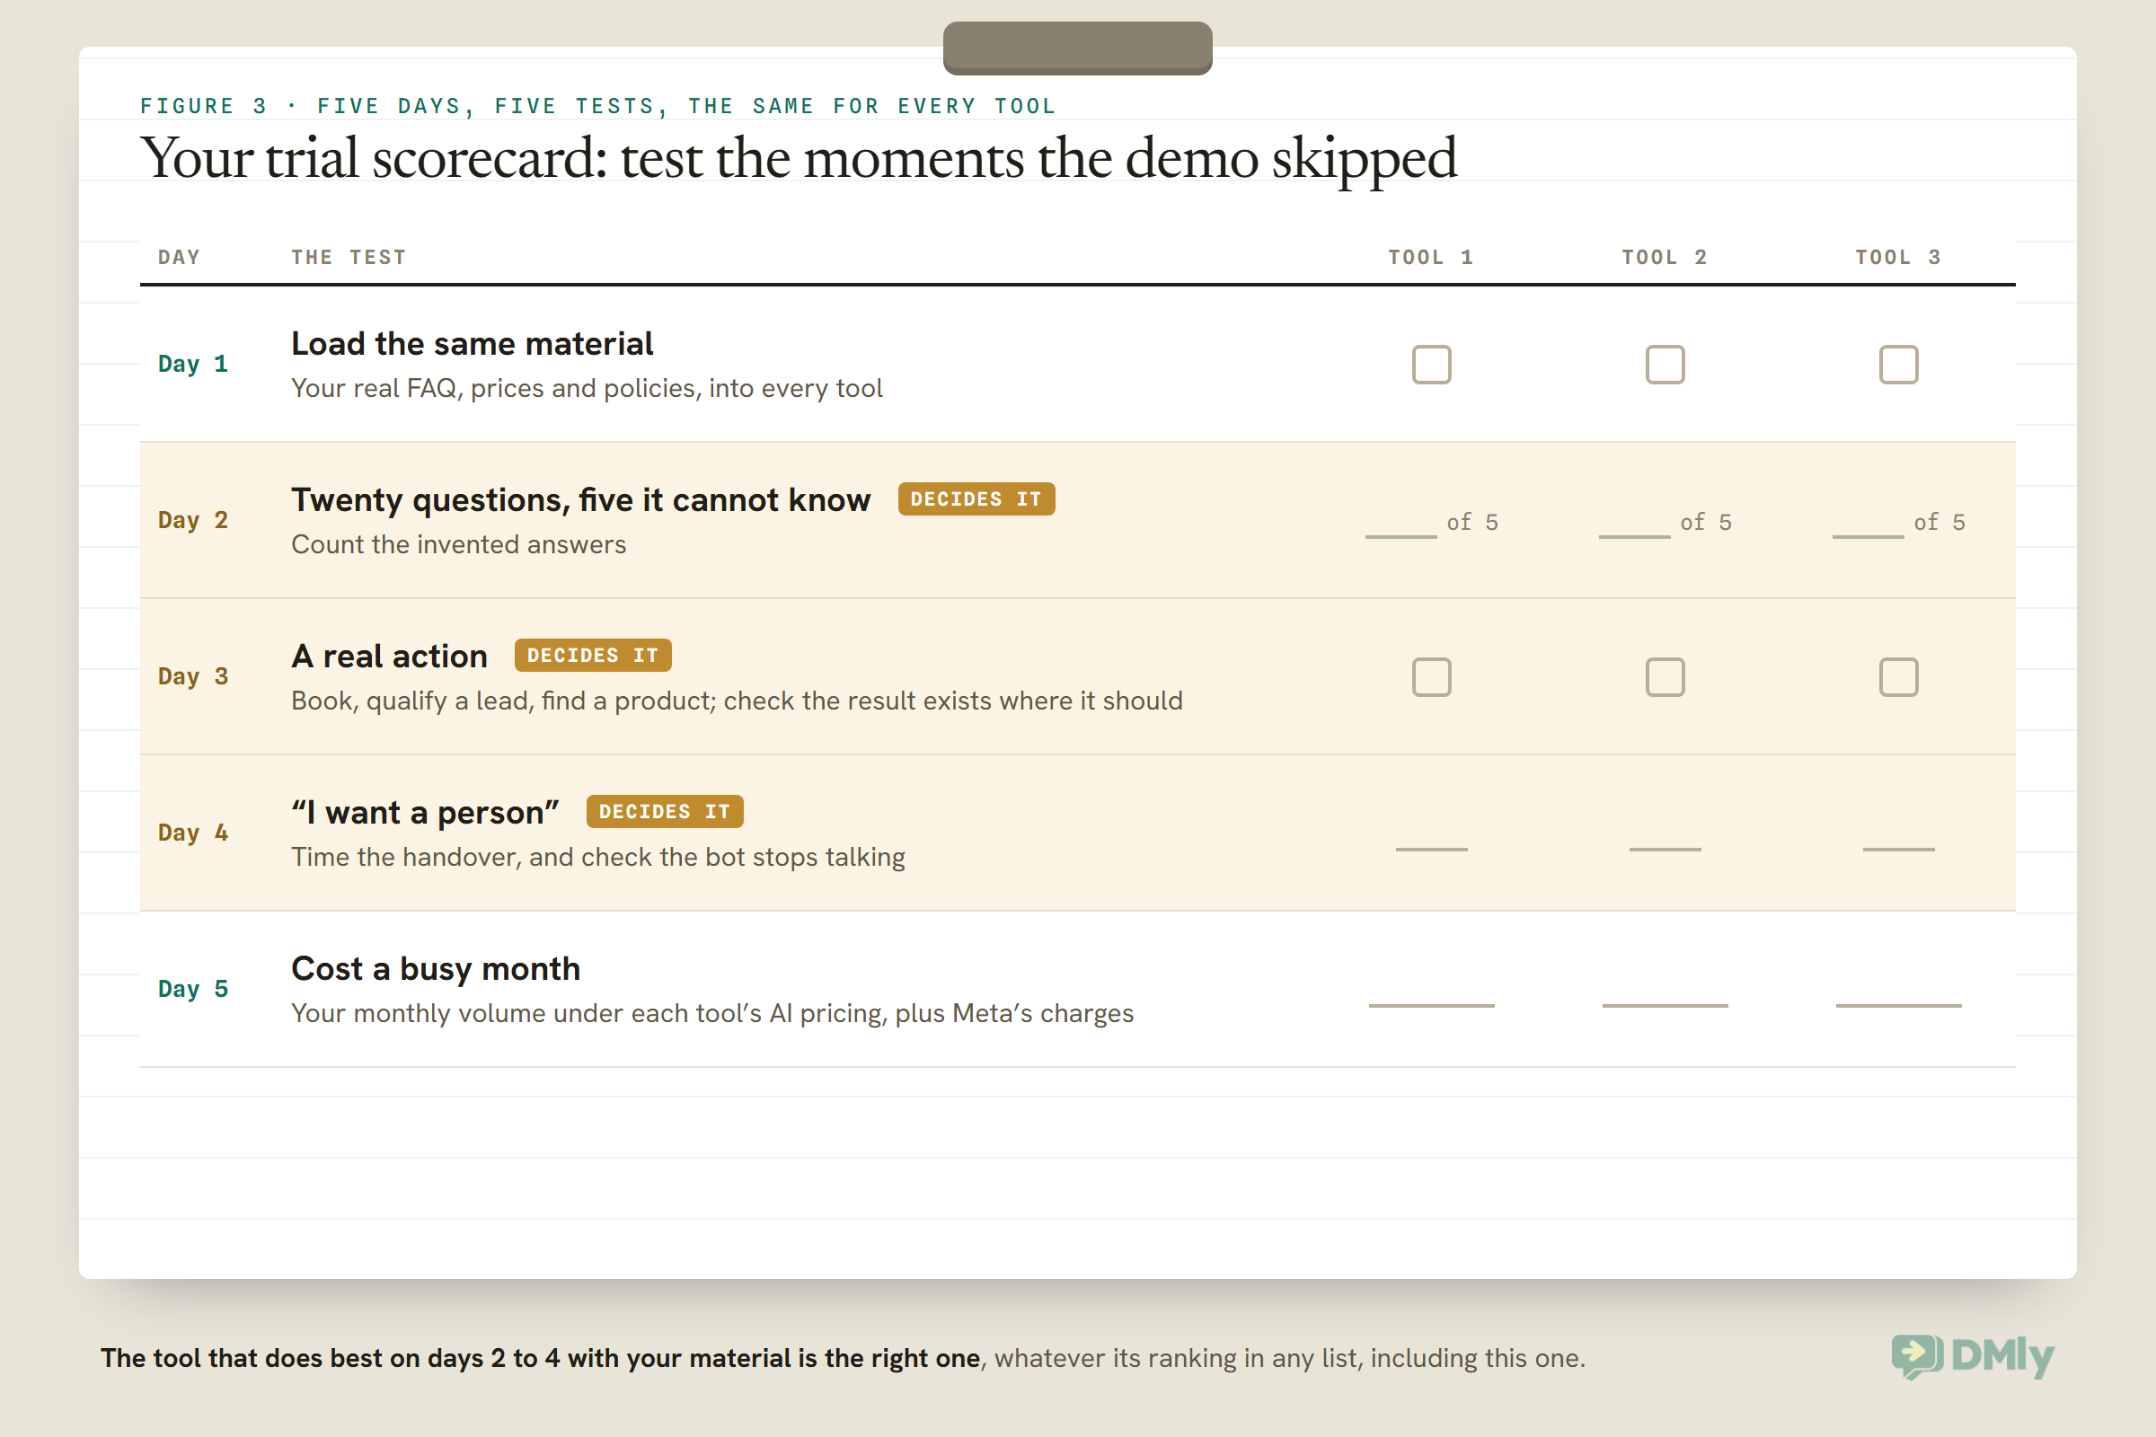Click the Day 5 row label
The width and height of the screenshot is (2156, 1437).
[x=192, y=989]
